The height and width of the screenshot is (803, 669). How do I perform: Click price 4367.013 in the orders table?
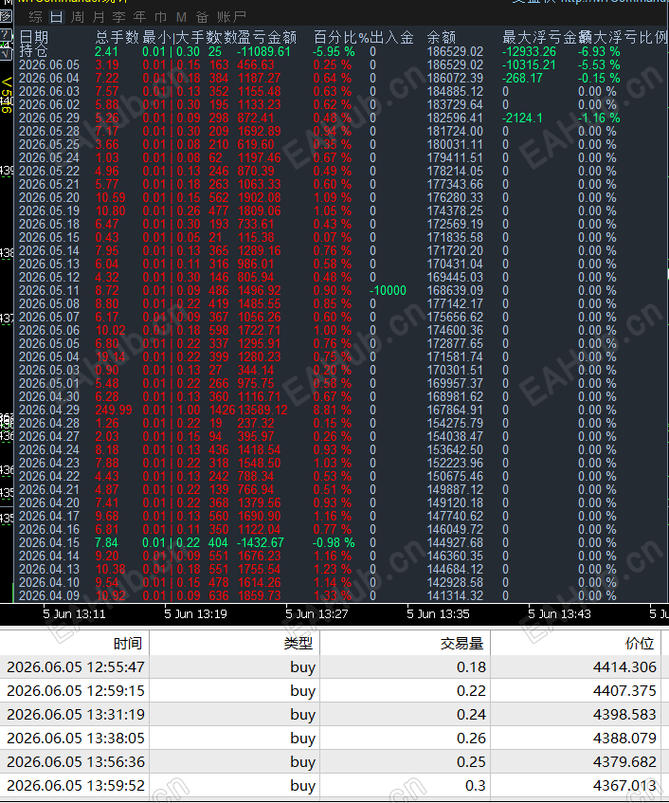tap(624, 786)
